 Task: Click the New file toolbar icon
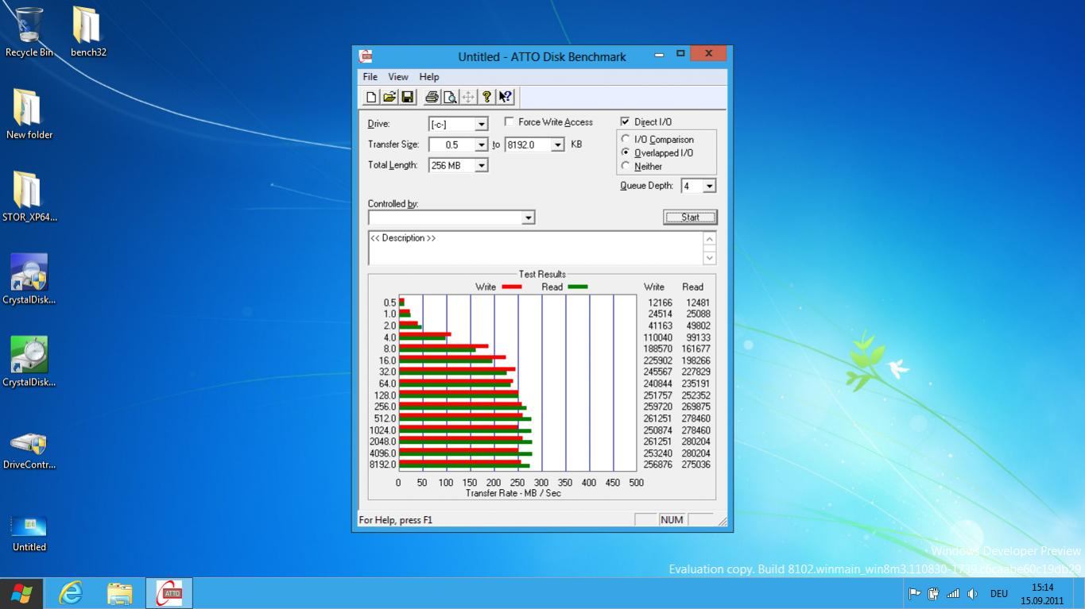coord(370,97)
